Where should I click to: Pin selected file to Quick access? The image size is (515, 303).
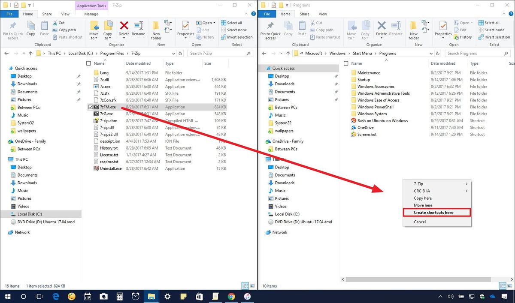tap(12, 30)
